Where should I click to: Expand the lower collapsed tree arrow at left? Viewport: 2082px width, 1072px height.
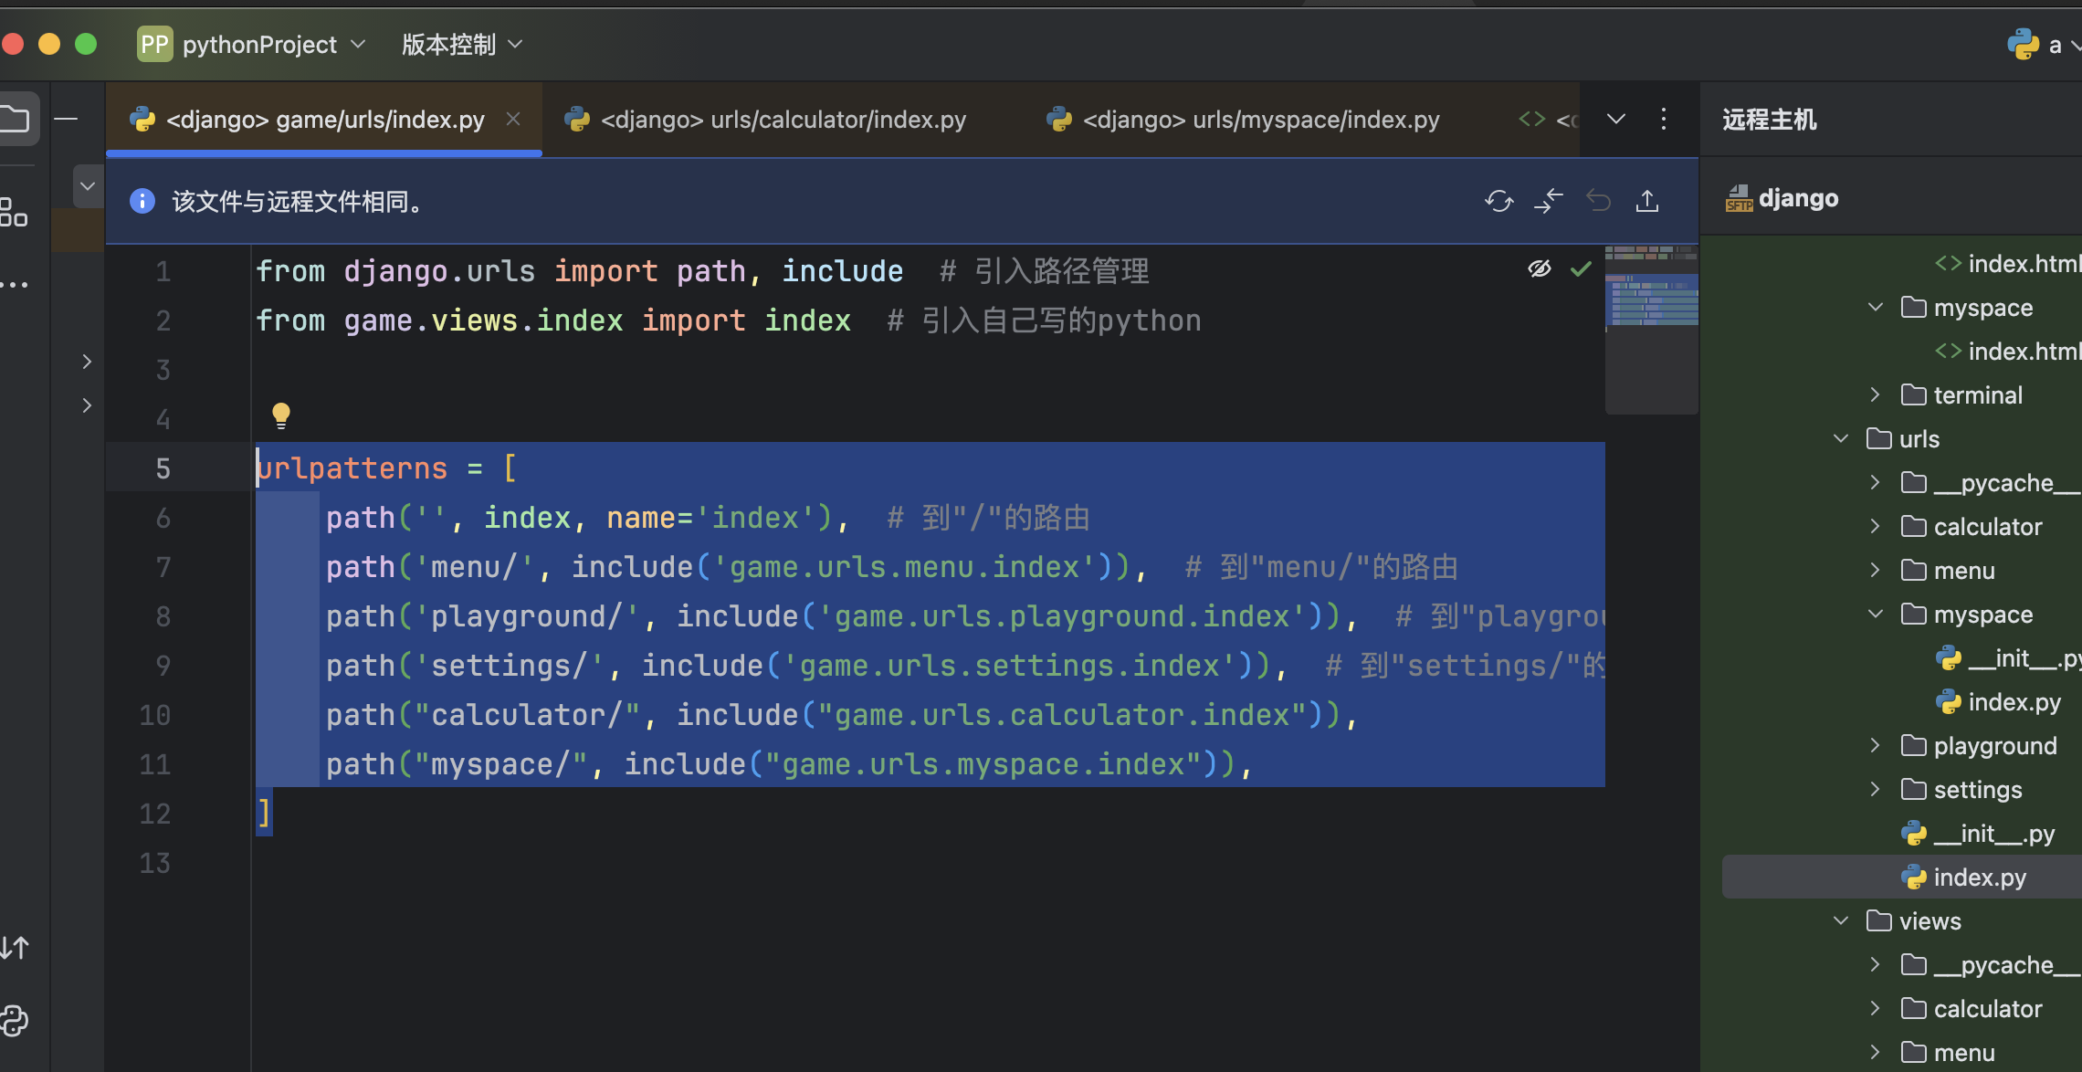point(87,405)
